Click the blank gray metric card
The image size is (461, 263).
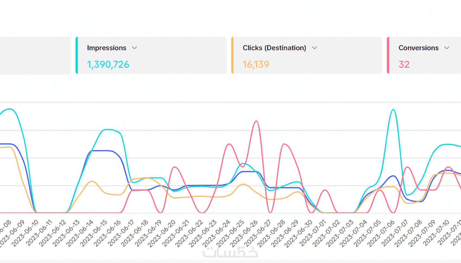pyautogui.click(x=35, y=55)
